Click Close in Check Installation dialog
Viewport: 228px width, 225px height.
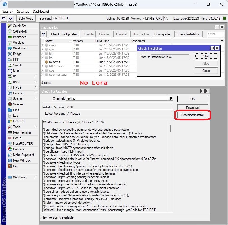coord(206,71)
